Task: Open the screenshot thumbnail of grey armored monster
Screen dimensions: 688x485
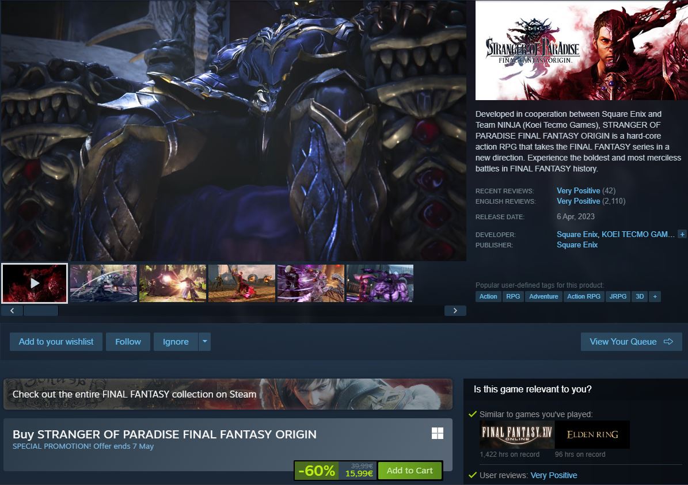Action: coord(104,283)
